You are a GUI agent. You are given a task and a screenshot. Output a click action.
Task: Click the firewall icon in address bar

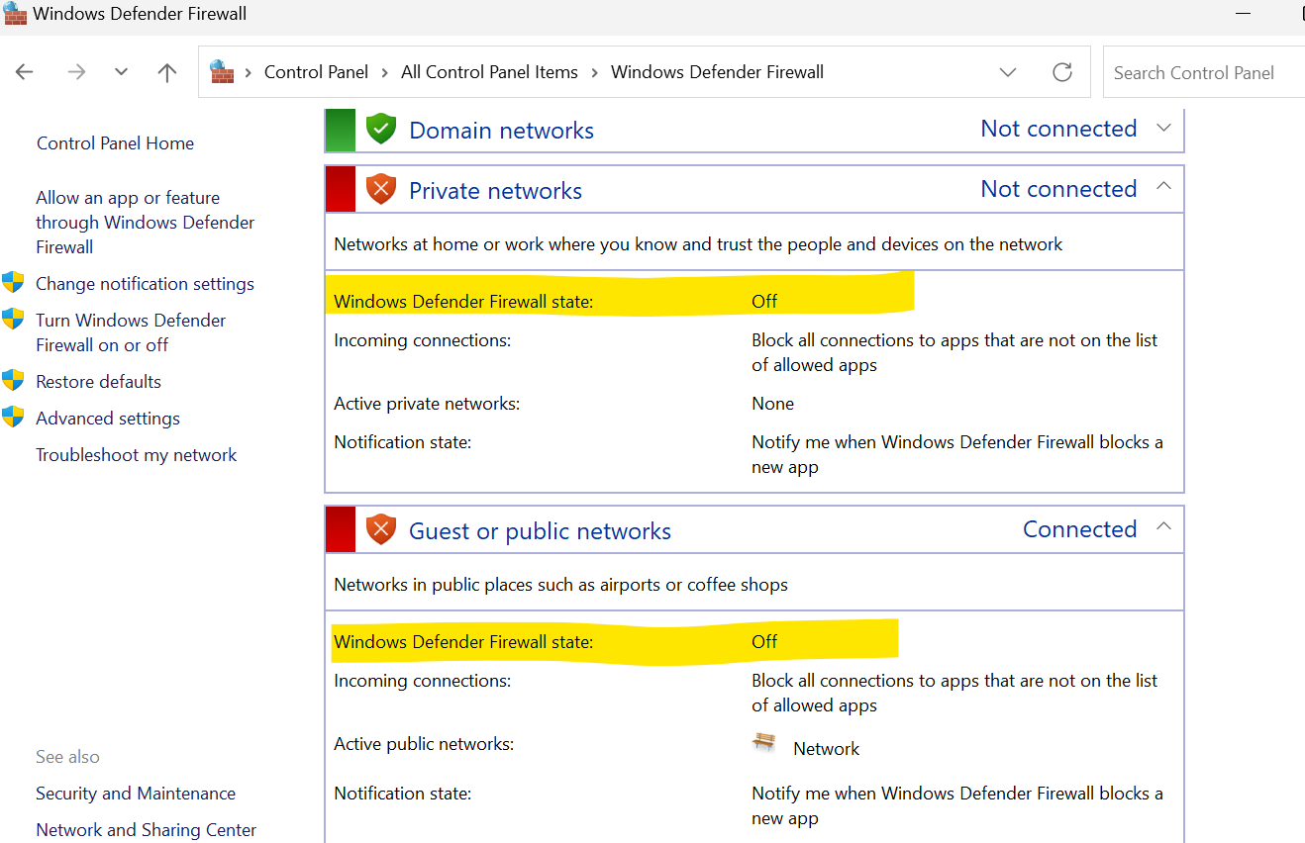tap(222, 71)
